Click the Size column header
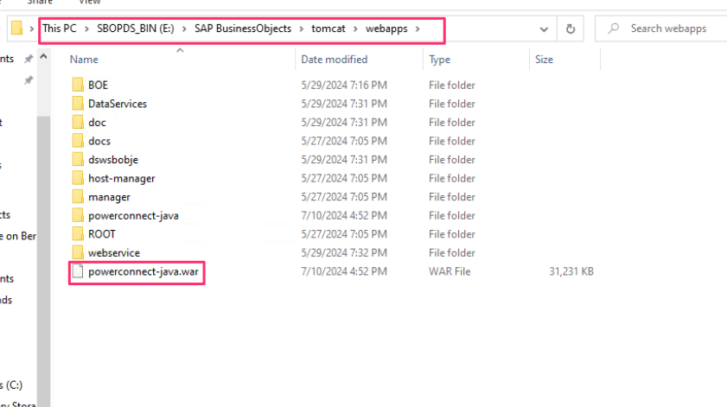 point(544,60)
